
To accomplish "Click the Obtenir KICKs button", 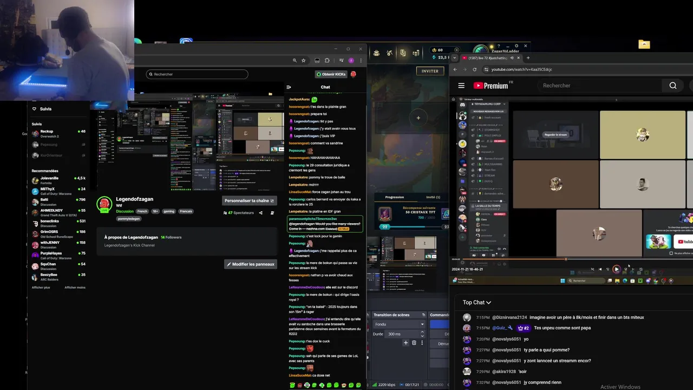I will point(331,74).
